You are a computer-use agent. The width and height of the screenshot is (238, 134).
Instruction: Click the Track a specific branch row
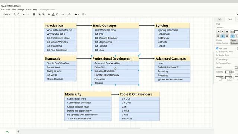click(x=88, y=119)
